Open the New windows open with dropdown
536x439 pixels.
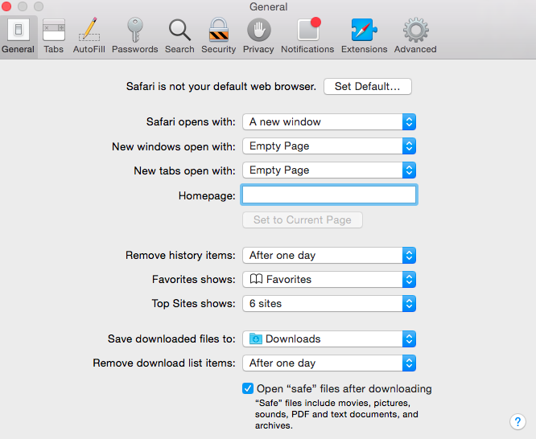[329, 146]
